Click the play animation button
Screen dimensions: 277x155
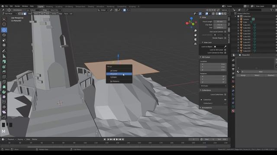pyautogui.click(x=117, y=139)
